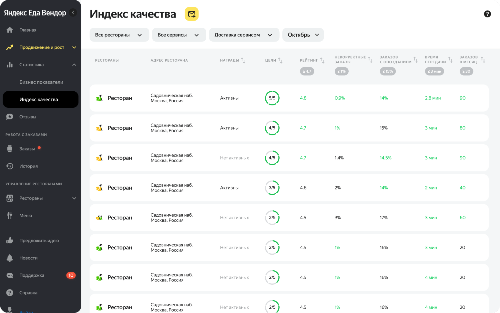Sort by Некорректные заказы column arrows
The width and height of the screenshot is (500, 313).
pyautogui.click(x=370, y=60)
